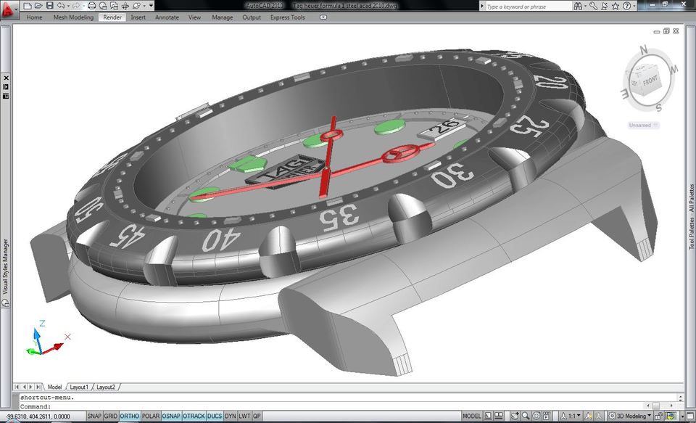Click the MODEL button in status bar

(x=472, y=415)
